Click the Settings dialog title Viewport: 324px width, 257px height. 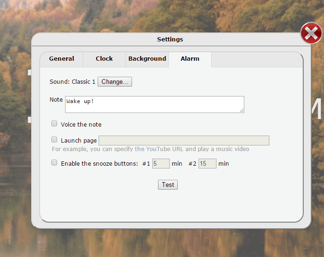(170, 39)
